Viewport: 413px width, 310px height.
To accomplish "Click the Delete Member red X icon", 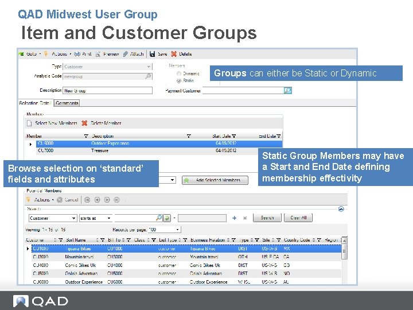I will tap(84, 123).
